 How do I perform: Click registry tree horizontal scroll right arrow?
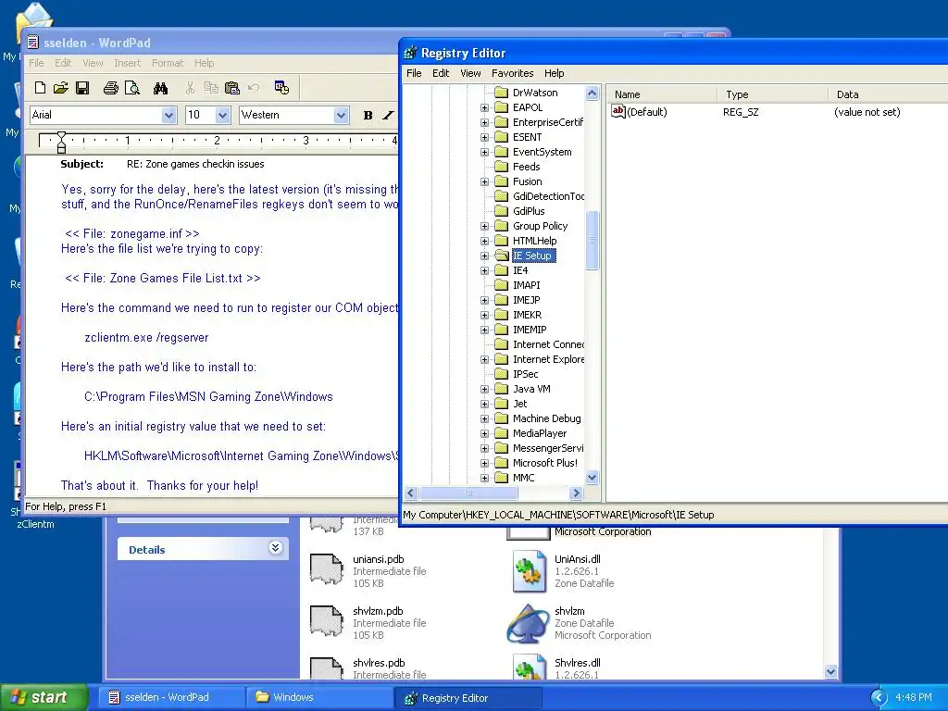tap(576, 493)
